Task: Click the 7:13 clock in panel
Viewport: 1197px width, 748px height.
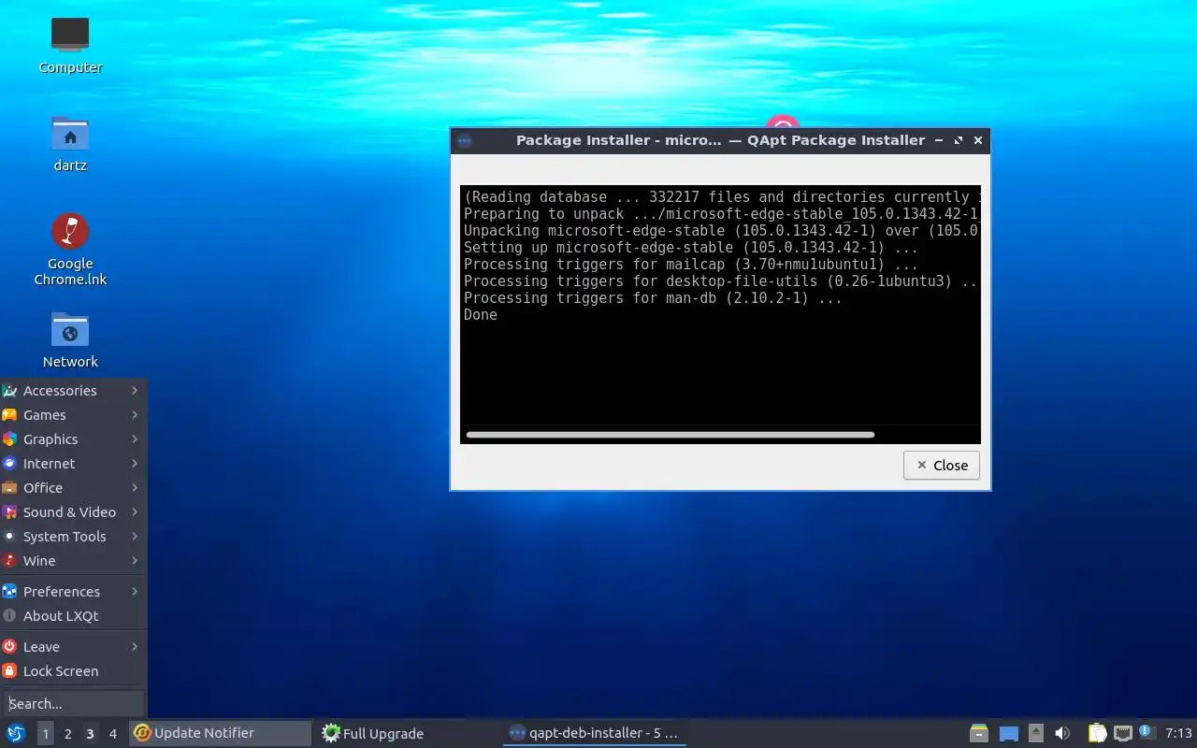Action: pyautogui.click(x=1179, y=733)
